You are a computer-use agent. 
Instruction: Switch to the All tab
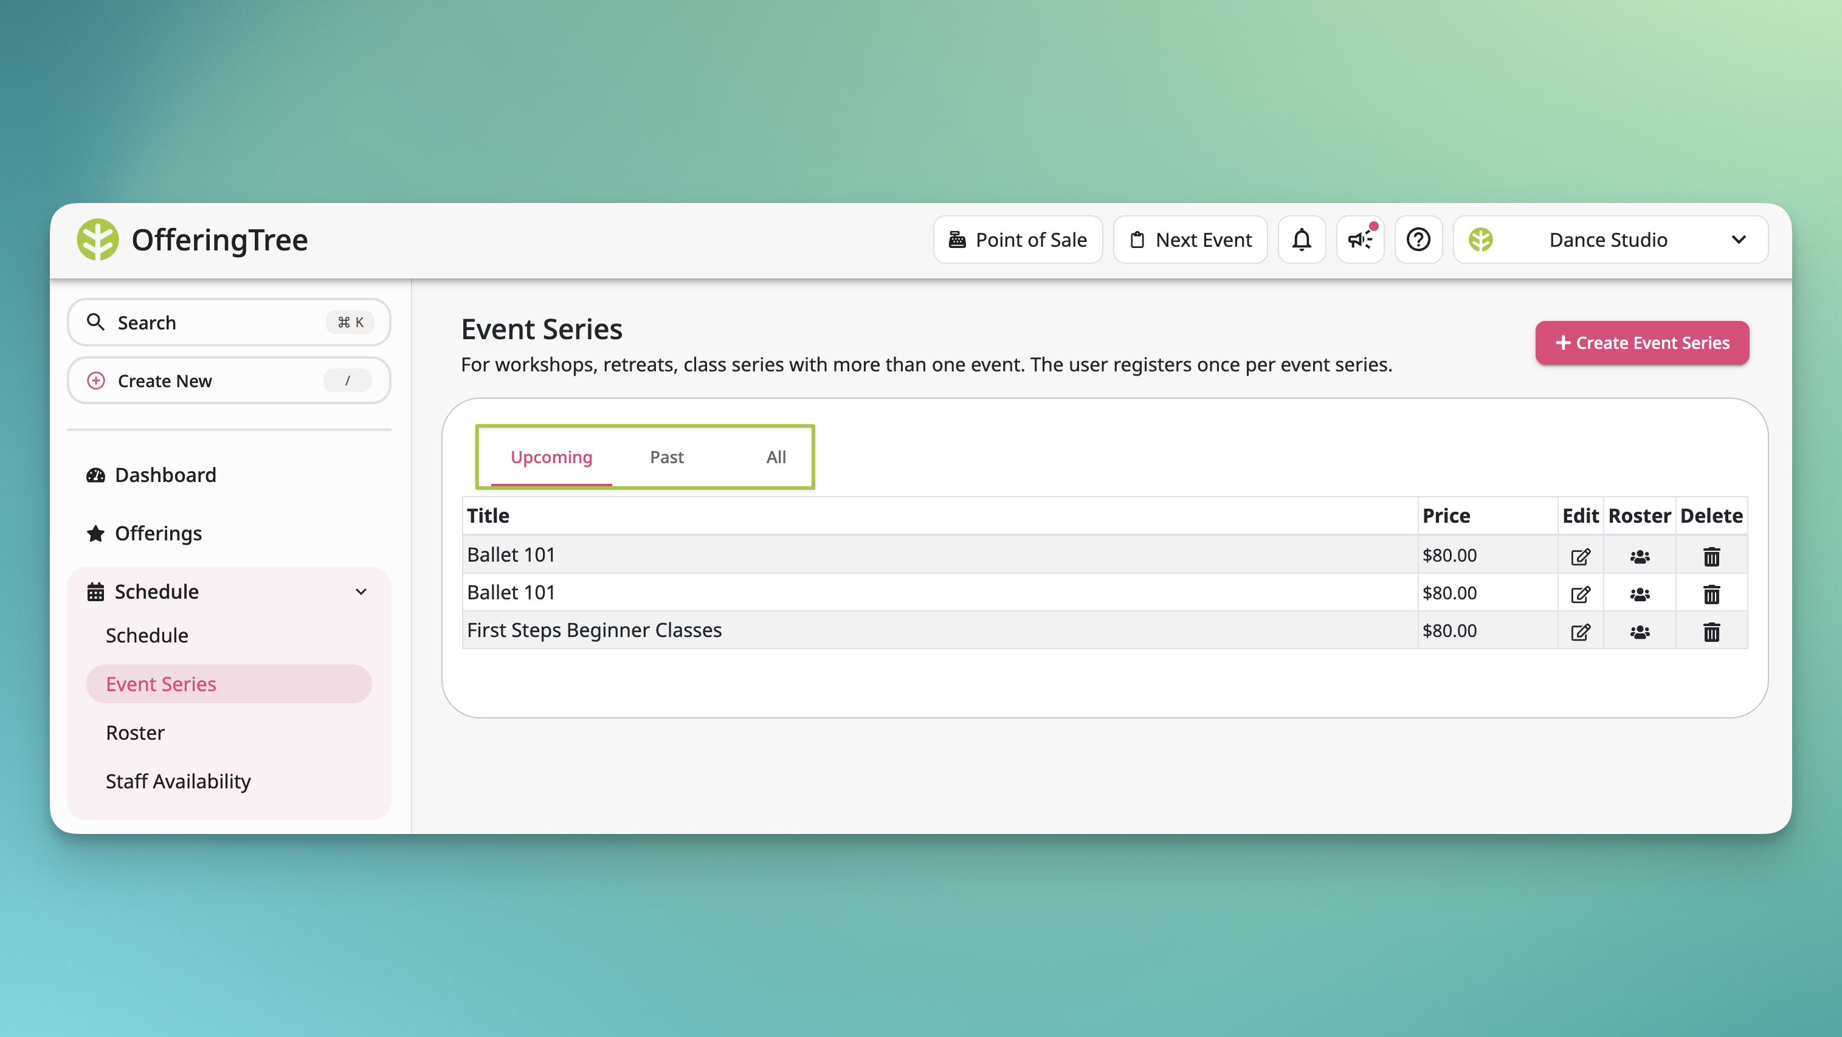pyautogui.click(x=776, y=457)
